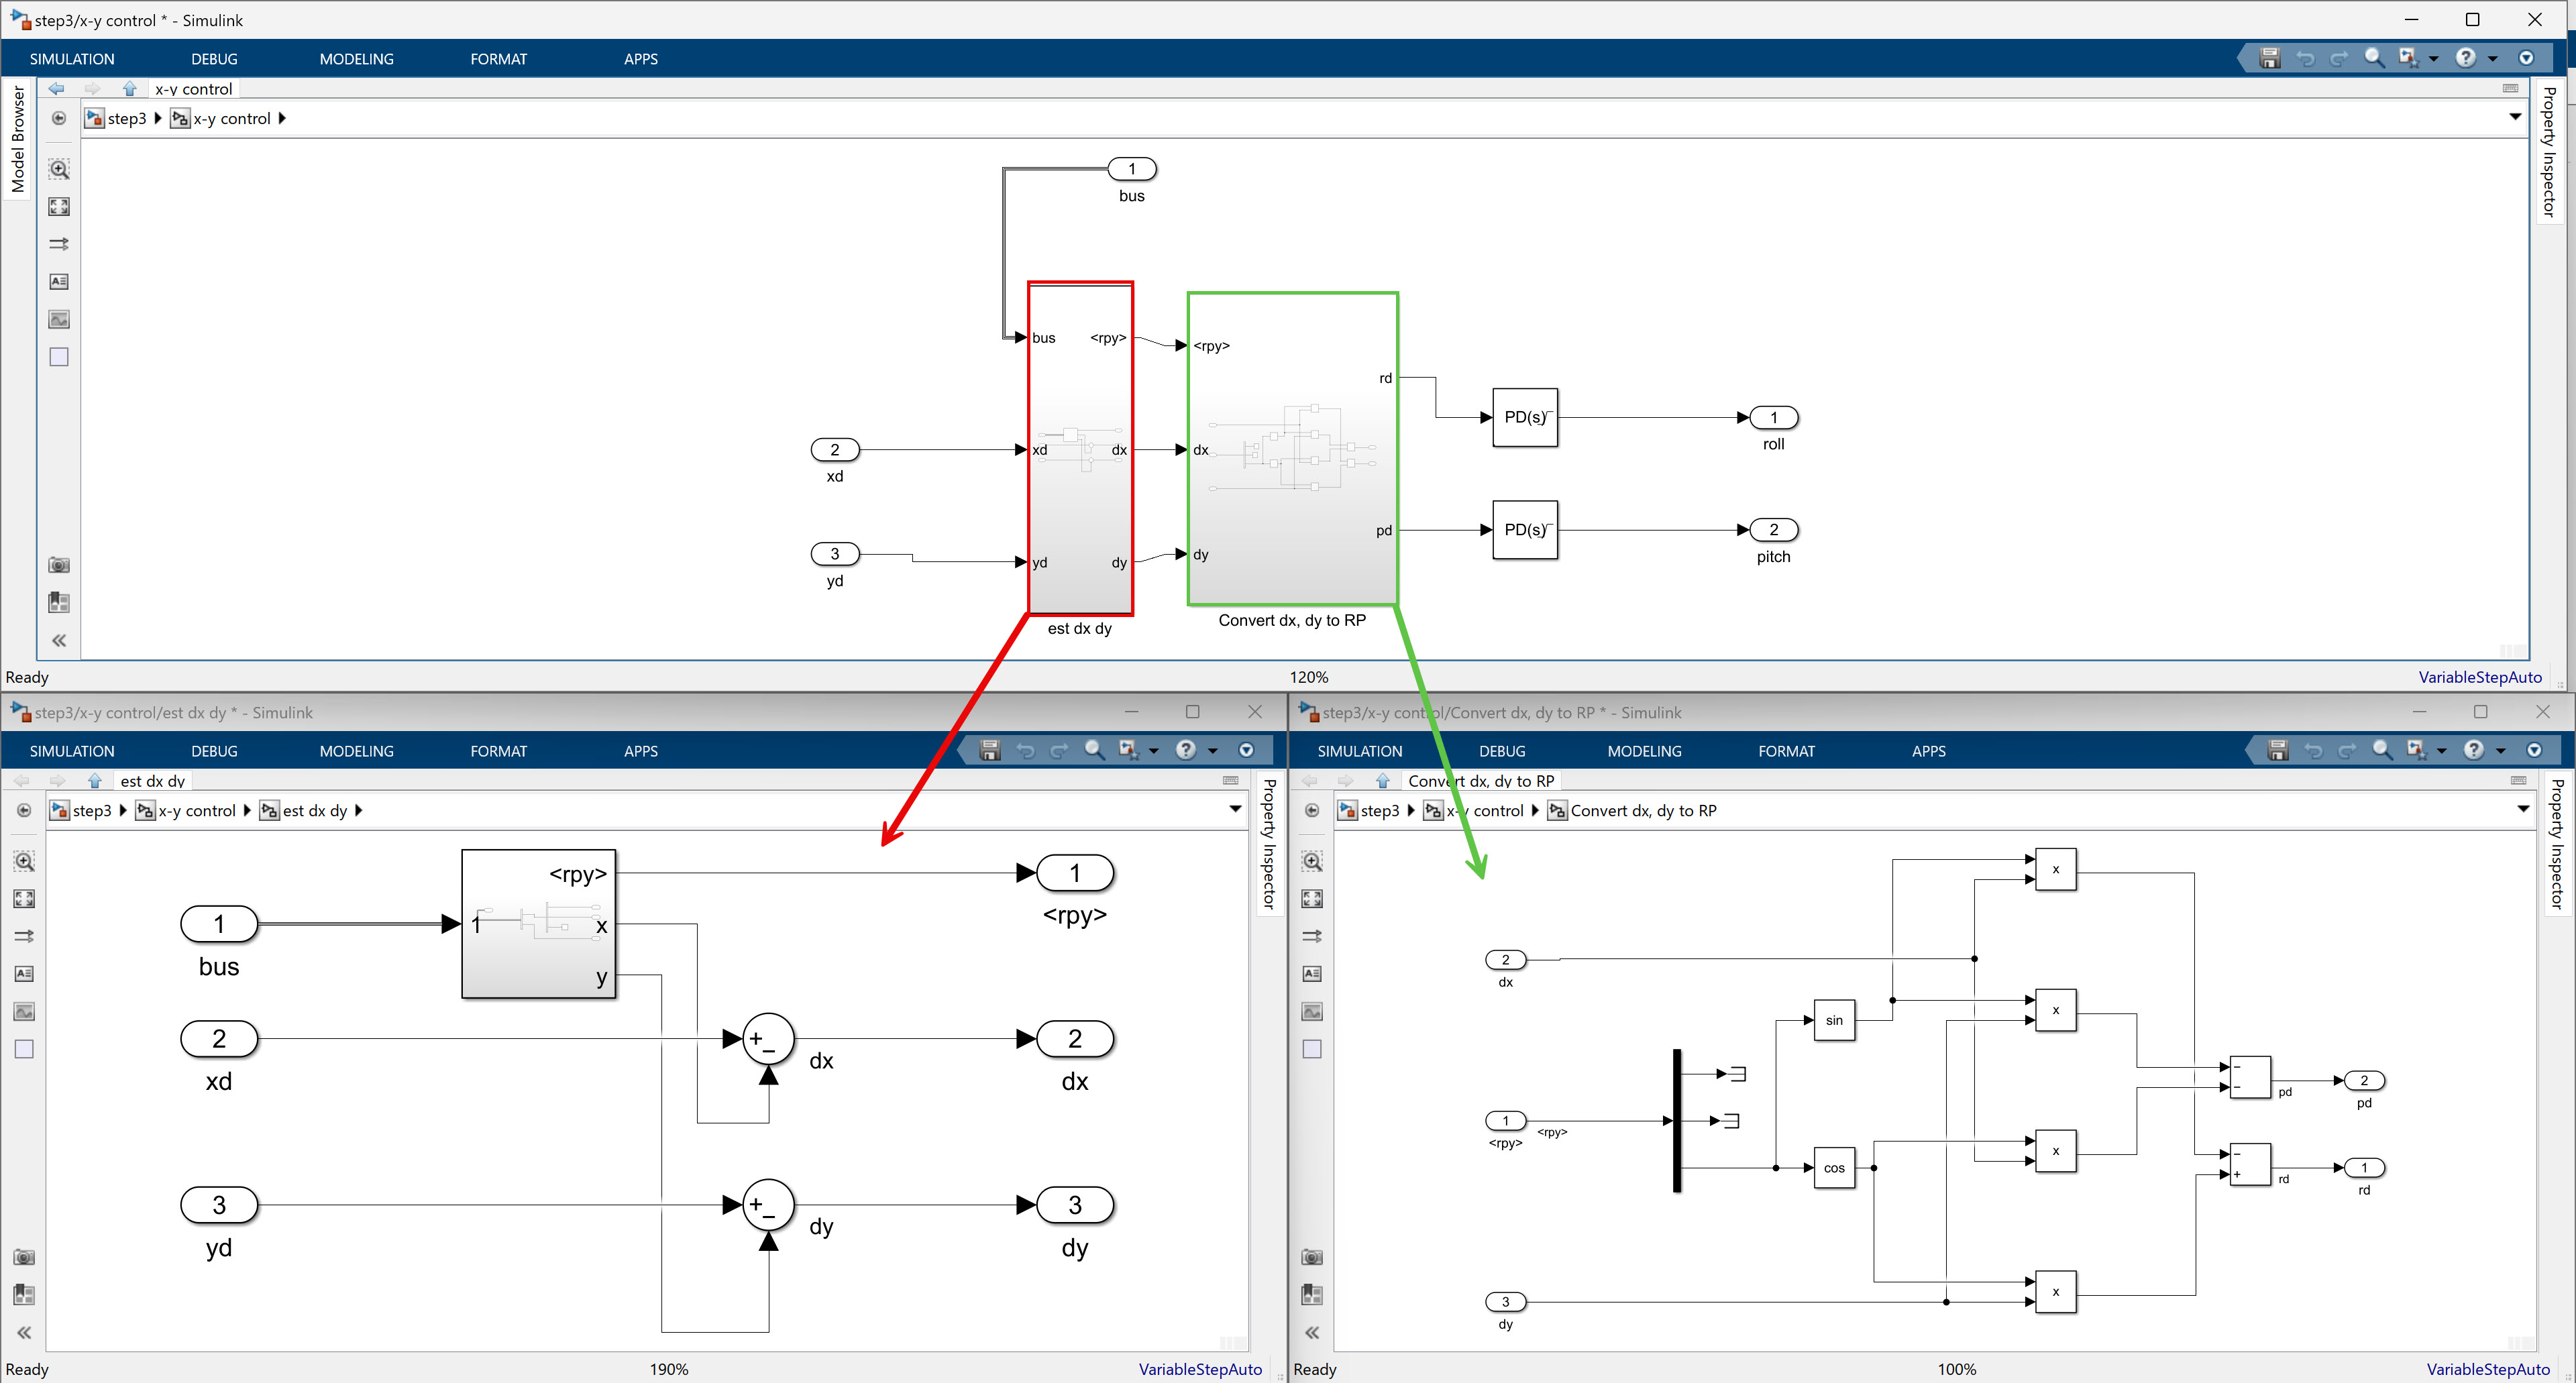Click Screenshot camera icon in Convert dx, dy palette
Screen dimensions: 2576x1383
[x=1312, y=1257]
